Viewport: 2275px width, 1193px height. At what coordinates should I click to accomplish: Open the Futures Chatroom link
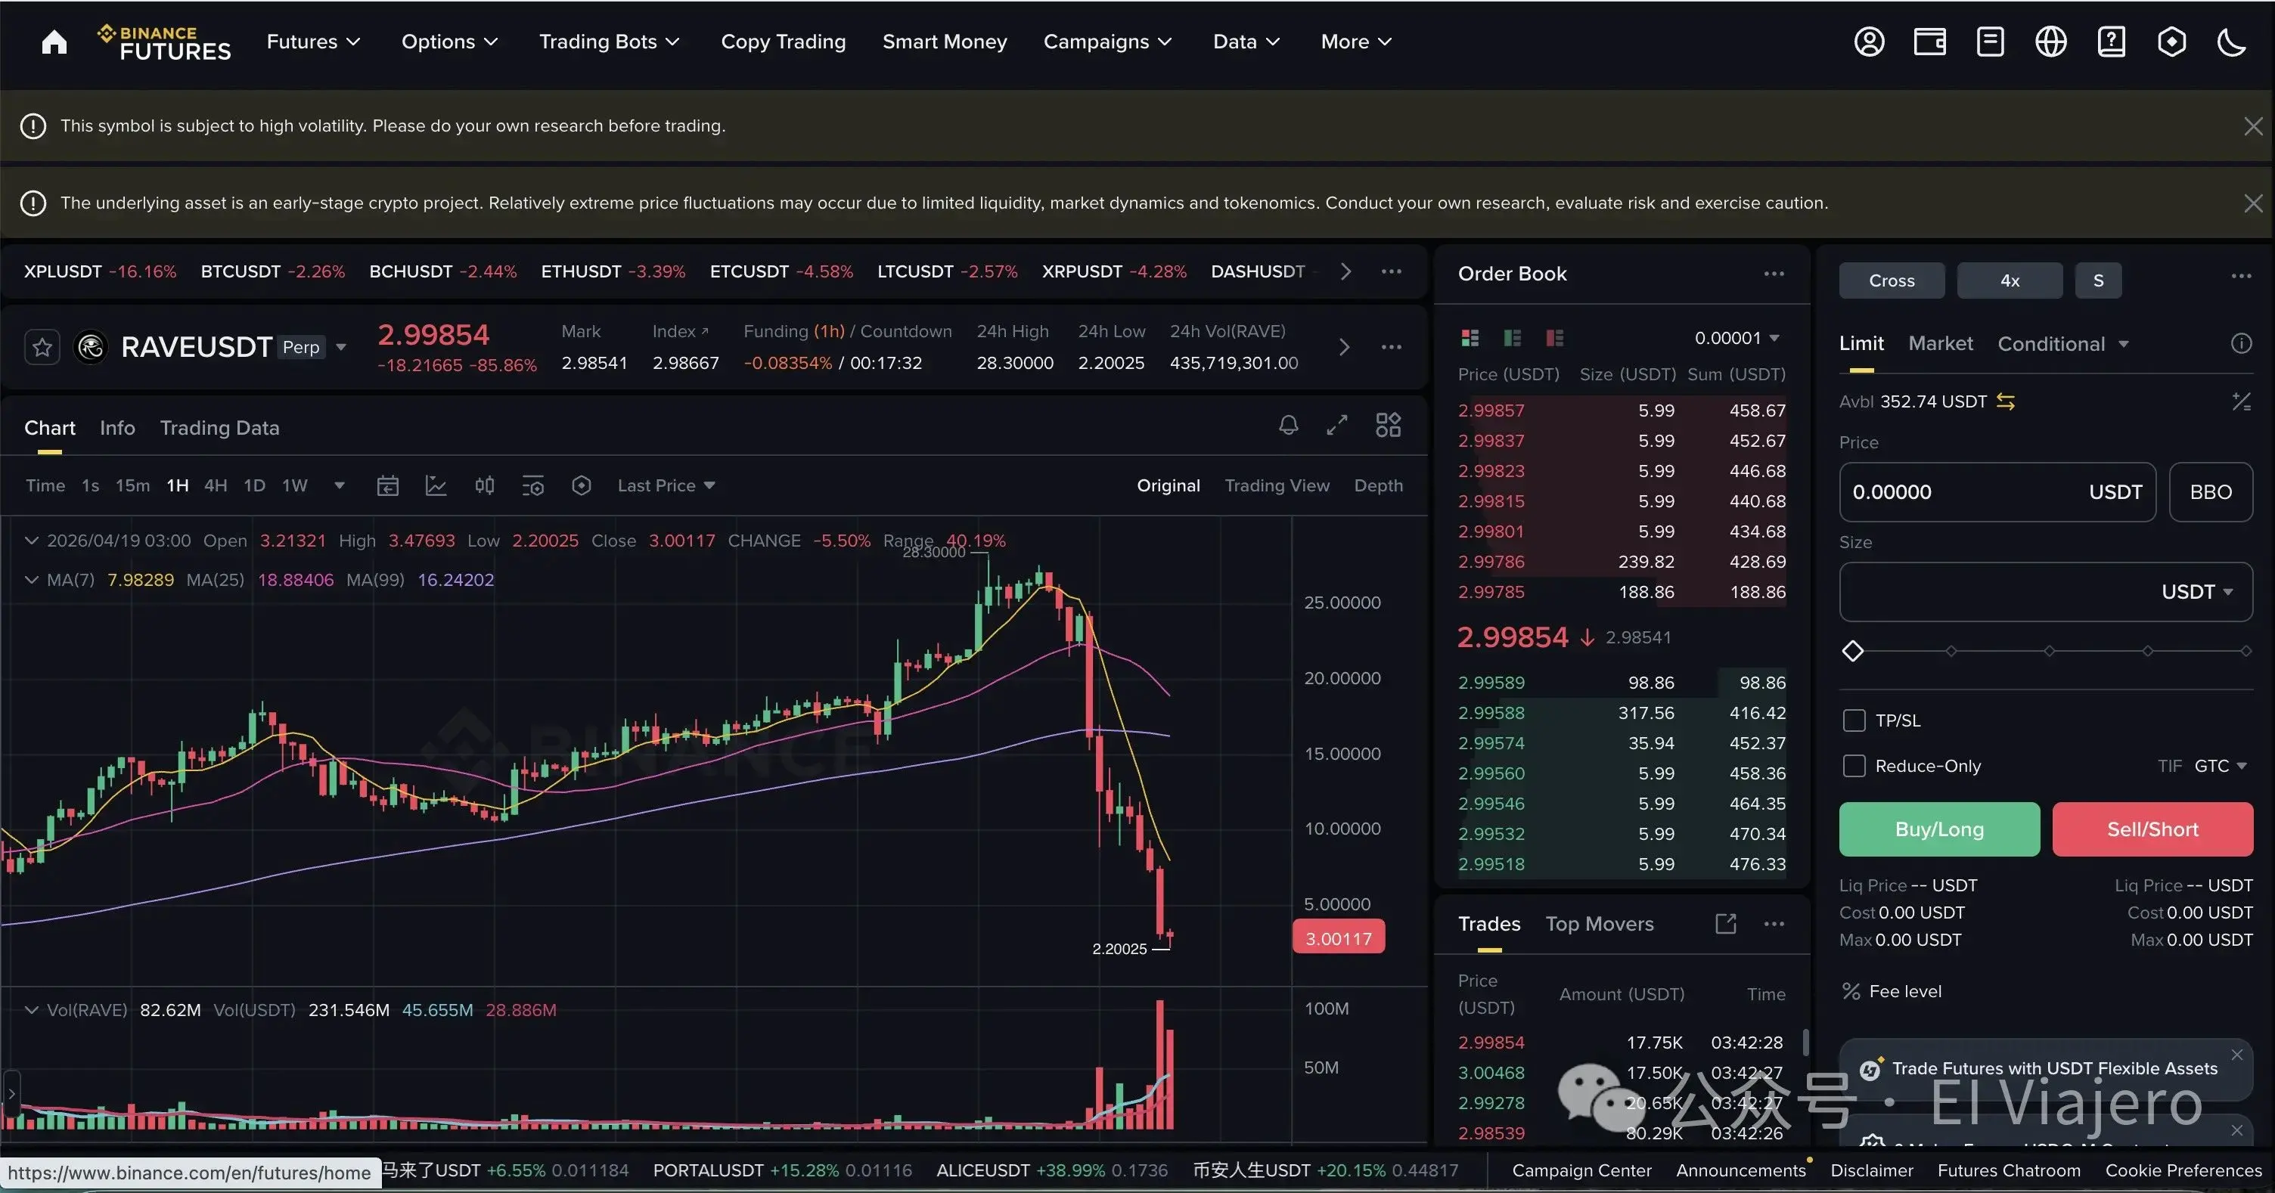(2008, 1170)
